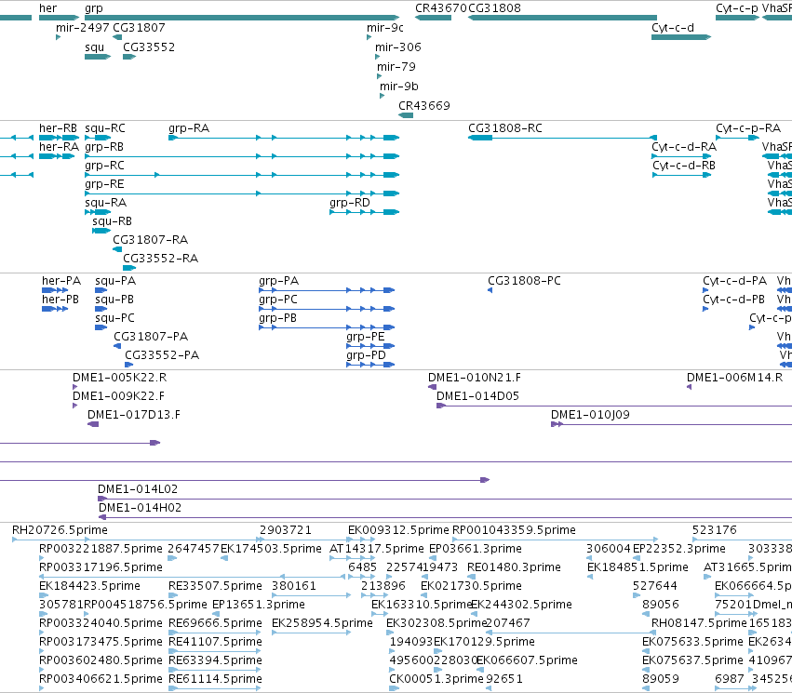Click the grp-RC transcript label
Viewport: 792px width, 693px height.
104,166
